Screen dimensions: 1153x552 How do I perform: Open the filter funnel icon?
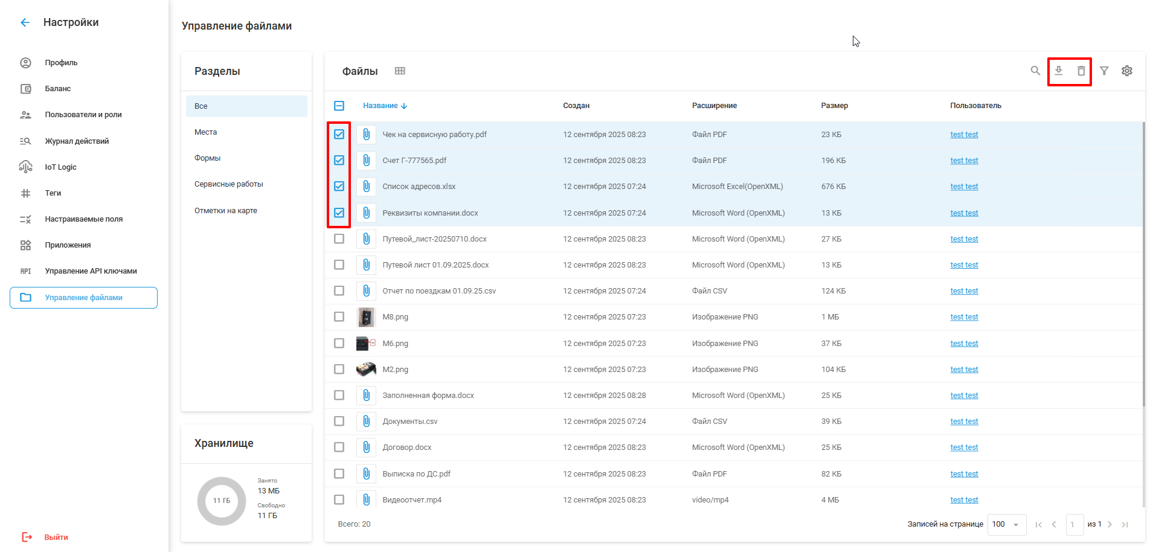(x=1104, y=71)
